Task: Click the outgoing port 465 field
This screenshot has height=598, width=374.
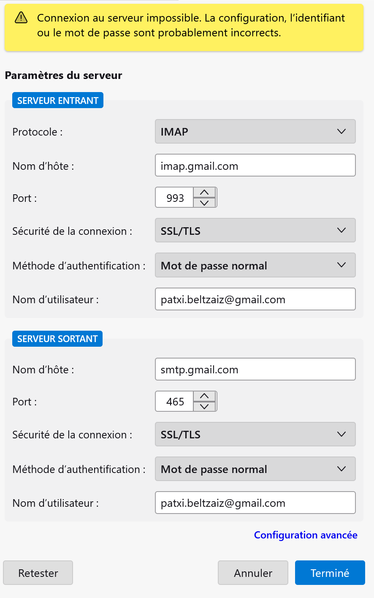Action: (x=175, y=401)
